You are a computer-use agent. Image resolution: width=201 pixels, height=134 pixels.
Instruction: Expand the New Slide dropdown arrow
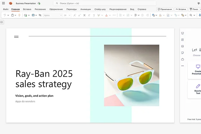[29, 15]
